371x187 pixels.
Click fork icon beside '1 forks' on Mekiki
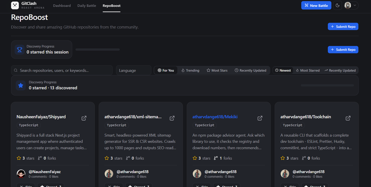216,158
